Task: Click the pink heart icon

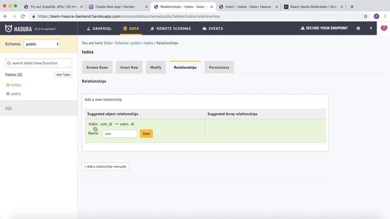Action: (384, 28)
